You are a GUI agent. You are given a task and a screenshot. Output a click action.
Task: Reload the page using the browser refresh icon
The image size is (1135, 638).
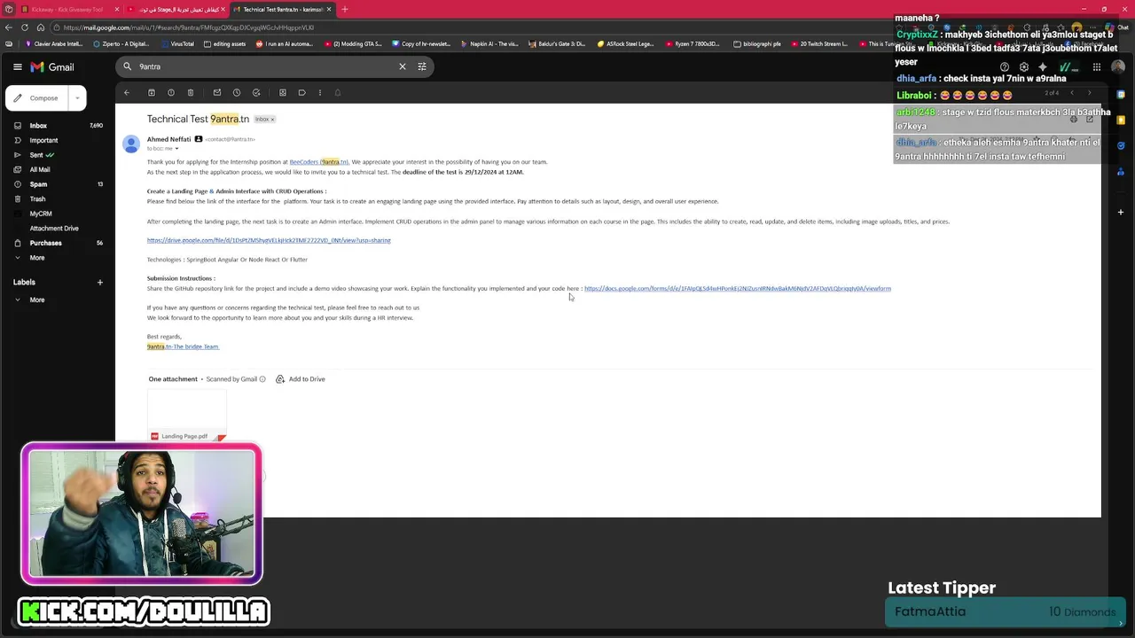[25, 27]
